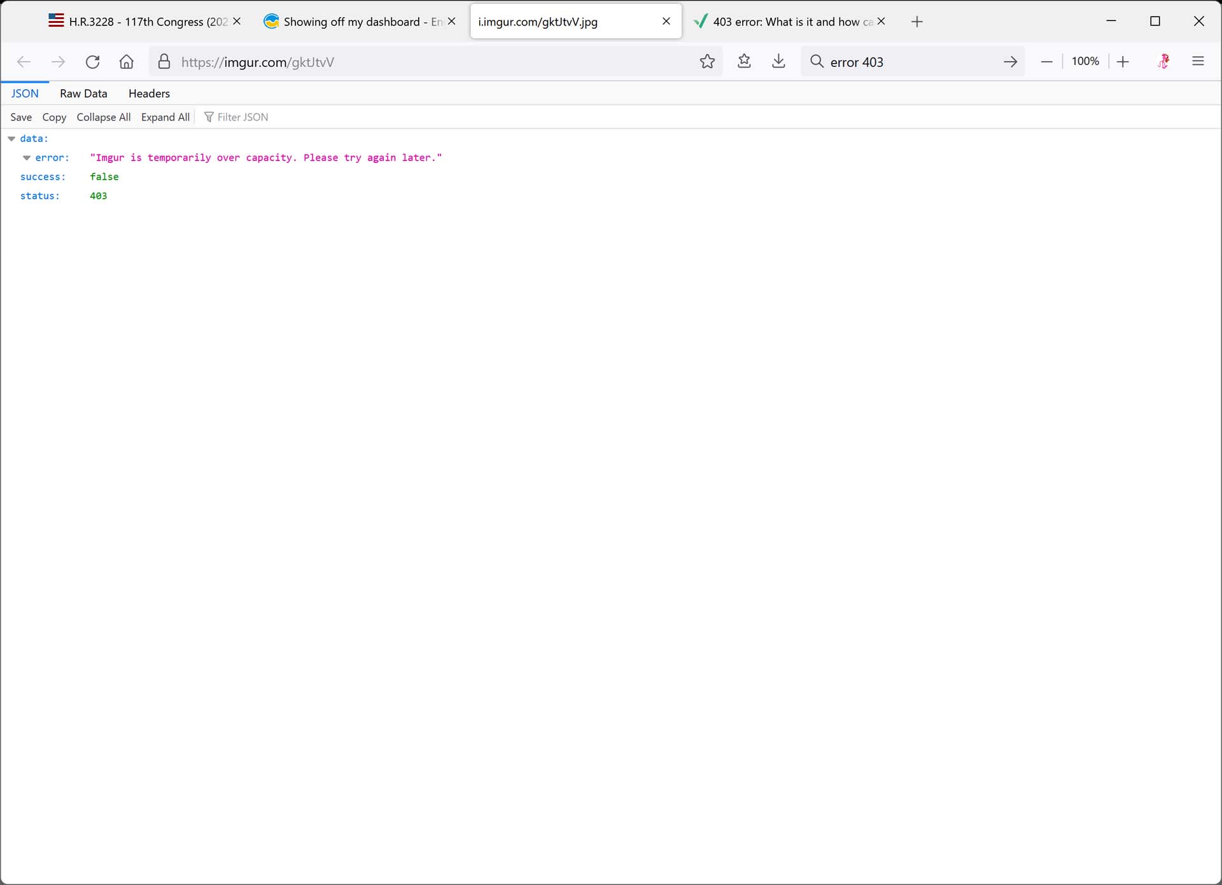The height and width of the screenshot is (885, 1222).
Task: Click the extension icon next to the zoom controls
Action: point(1163,62)
